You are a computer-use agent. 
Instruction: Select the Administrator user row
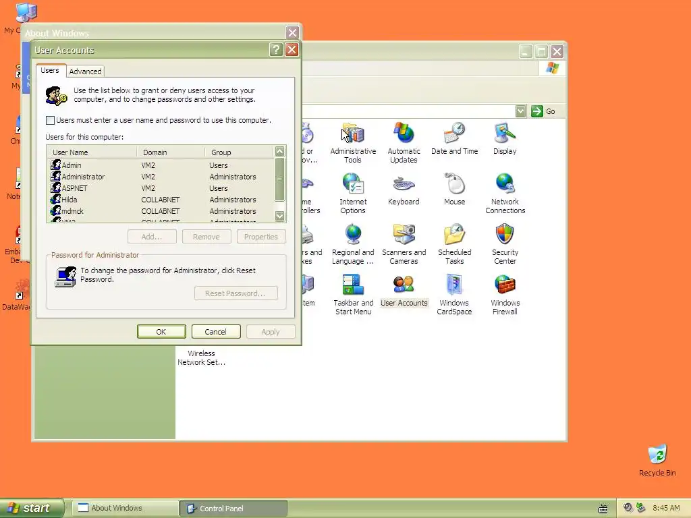pos(161,177)
